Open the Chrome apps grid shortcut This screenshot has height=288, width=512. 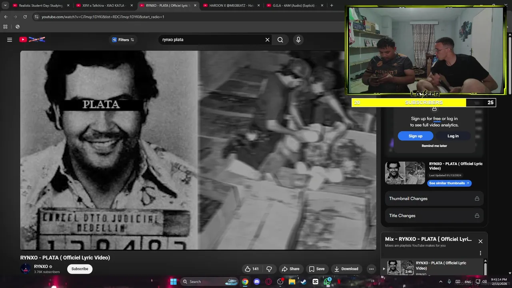(x=5, y=27)
